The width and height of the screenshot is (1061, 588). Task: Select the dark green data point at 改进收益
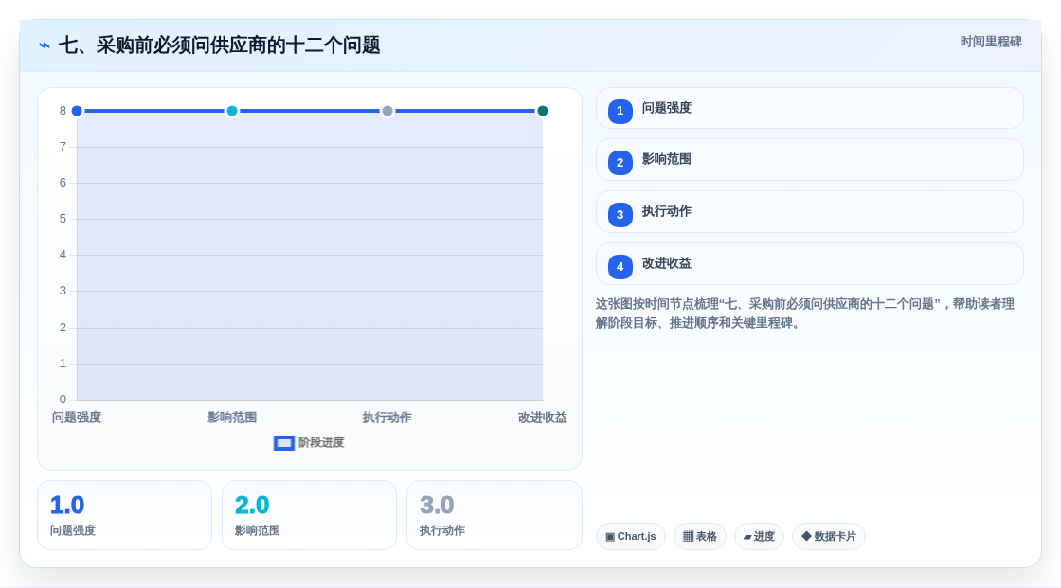(542, 111)
